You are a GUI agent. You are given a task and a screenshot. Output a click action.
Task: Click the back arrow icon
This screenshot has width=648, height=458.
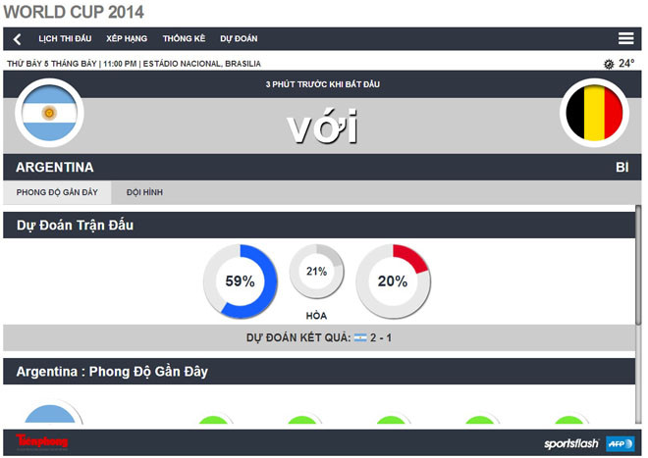17,39
